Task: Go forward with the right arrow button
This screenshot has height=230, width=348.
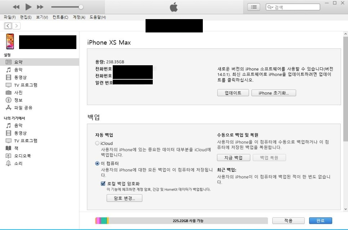Action: (x=17, y=26)
